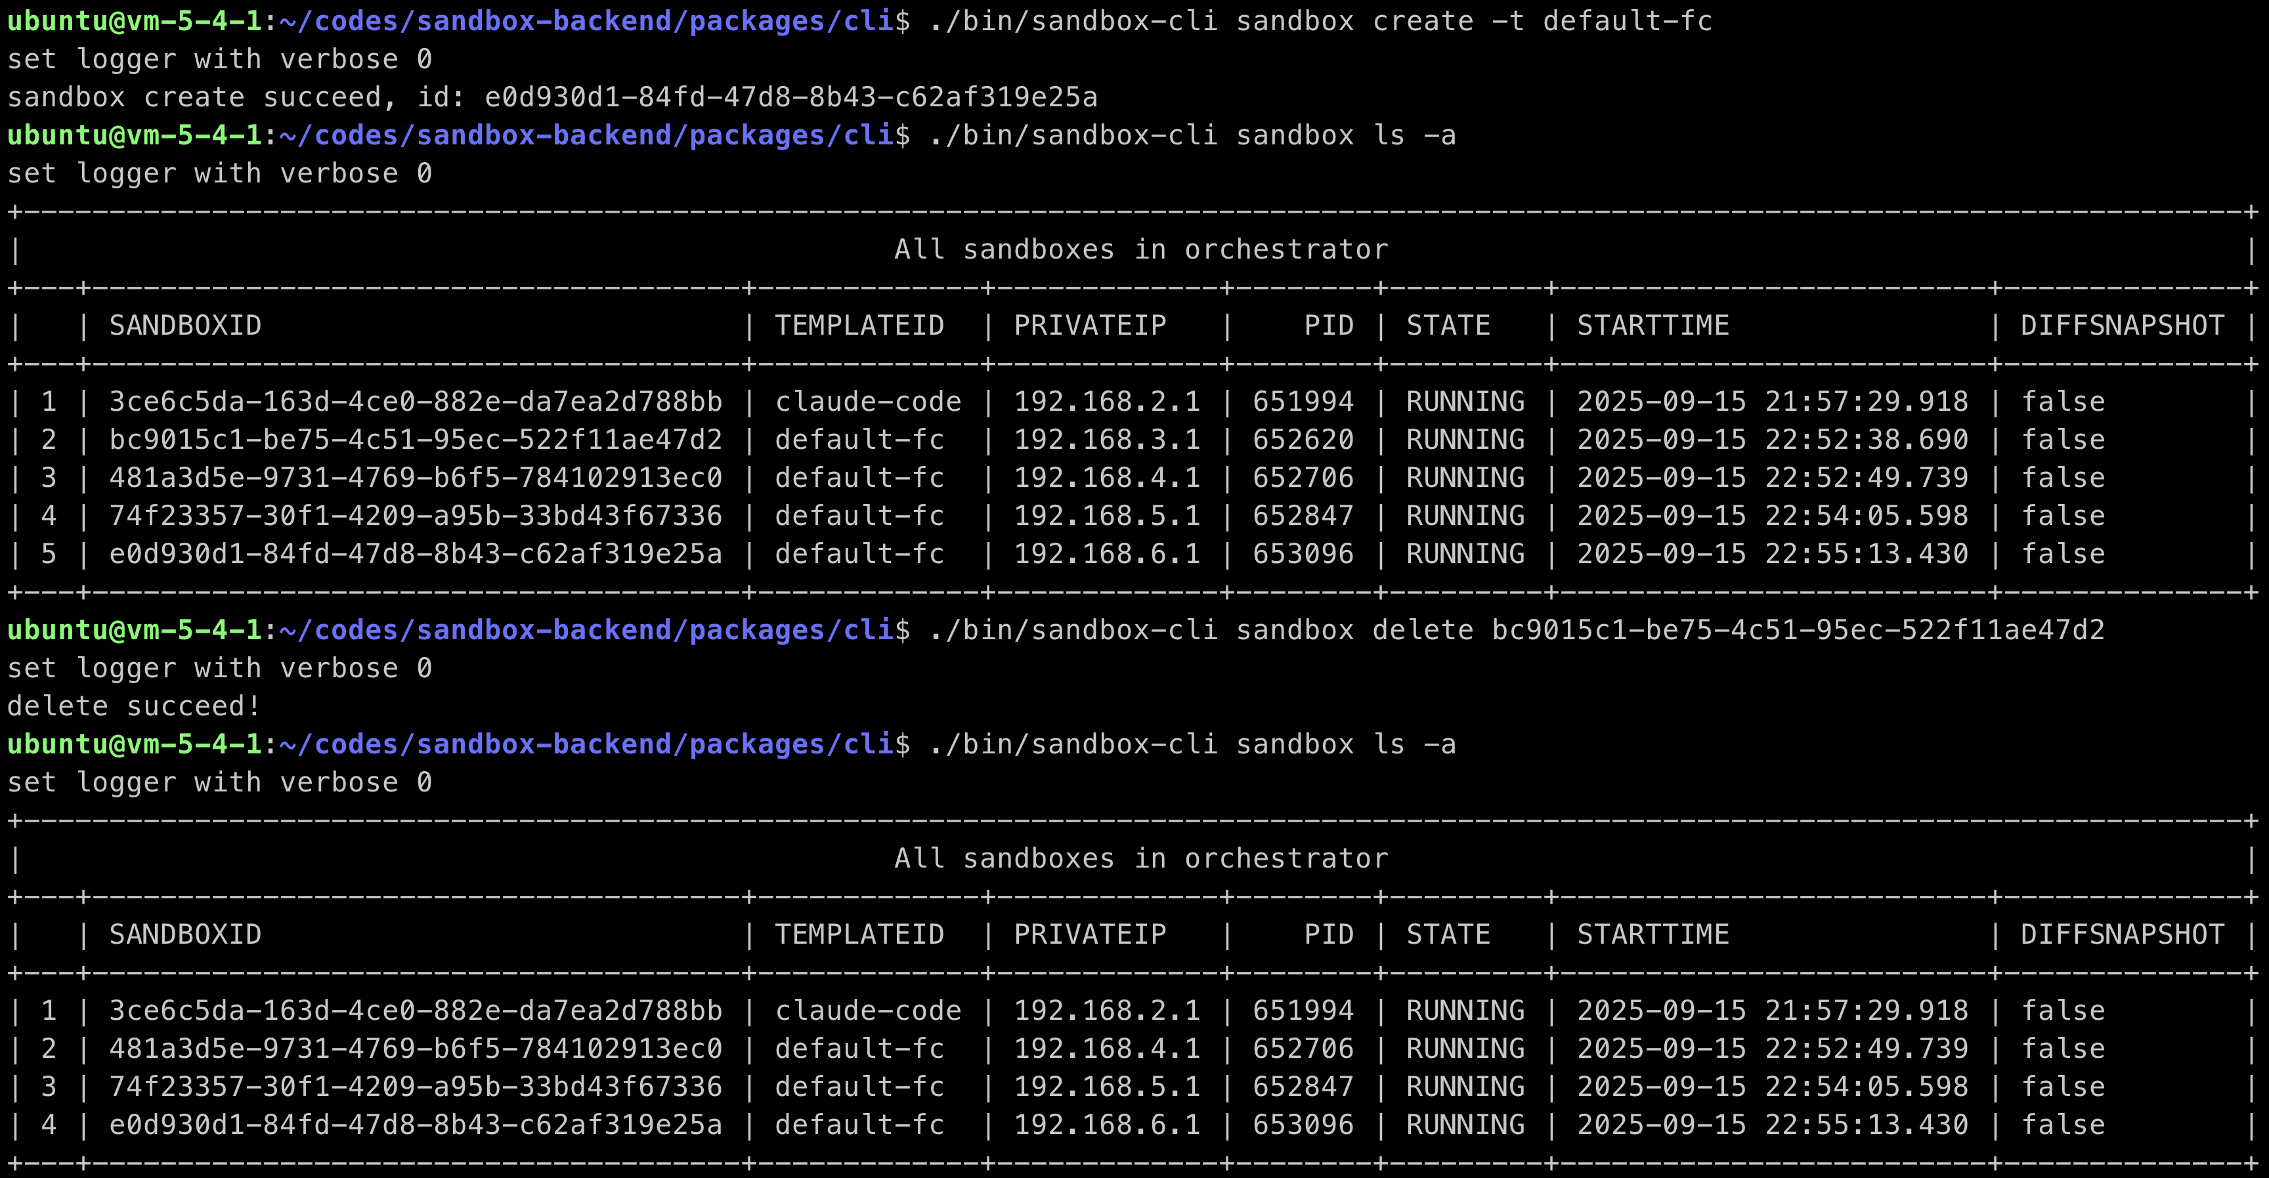Viewport: 2269px width, 1178px height.
Task: Click IP 192.168.2.1 in the four-row table
Action: [x=1107, y=1011]
